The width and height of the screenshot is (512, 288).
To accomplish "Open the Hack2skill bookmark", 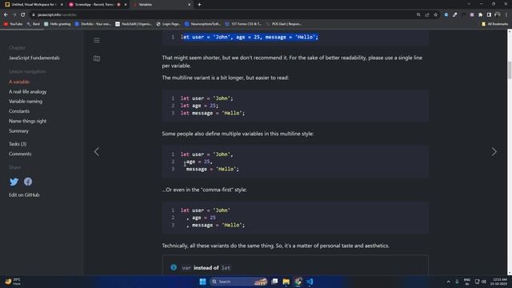I will click(134, 24).
